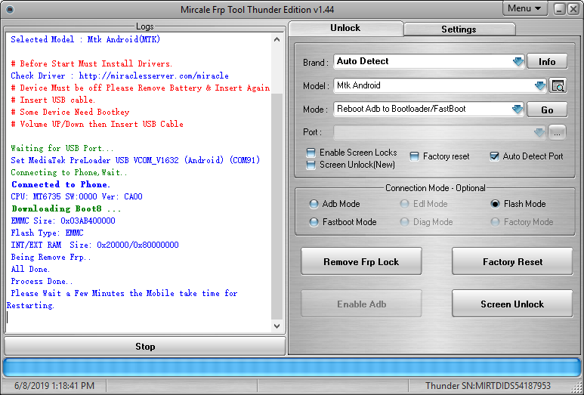Expand the Brand dropdown arrow

click(x=518, y=62)
